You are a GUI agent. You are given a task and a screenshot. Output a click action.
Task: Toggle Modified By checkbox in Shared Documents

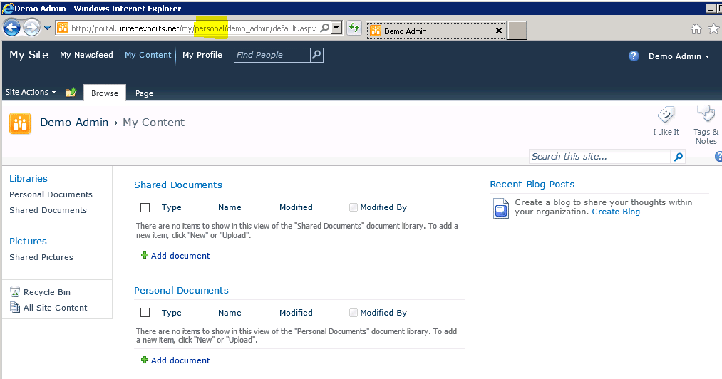[x=354, y=207]
